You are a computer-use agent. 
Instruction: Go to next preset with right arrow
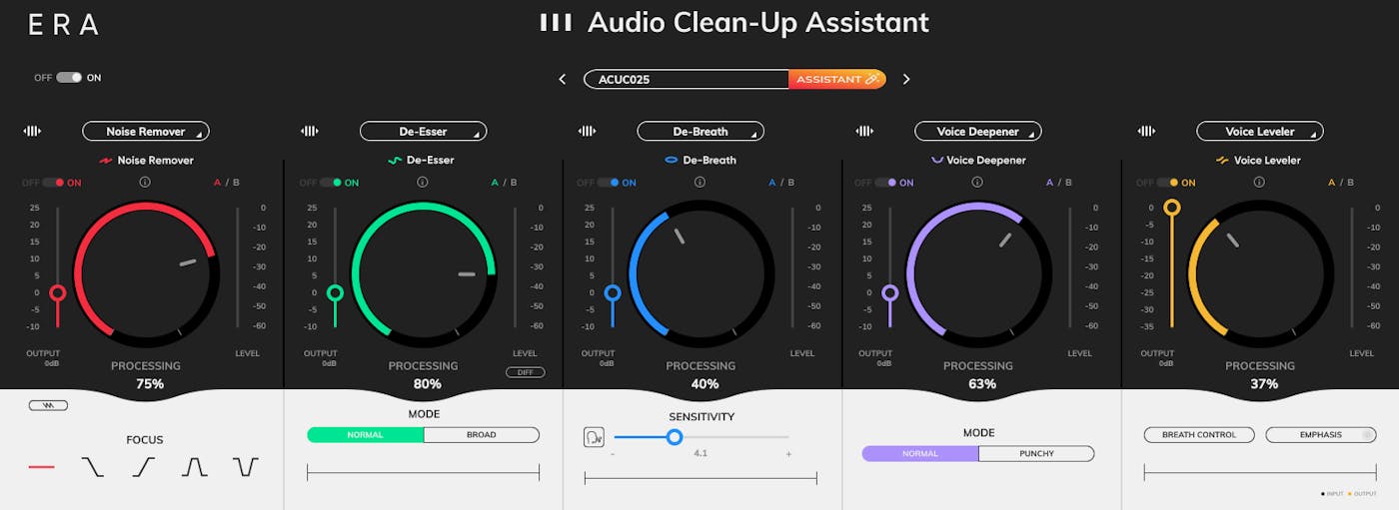coord(906,79)
